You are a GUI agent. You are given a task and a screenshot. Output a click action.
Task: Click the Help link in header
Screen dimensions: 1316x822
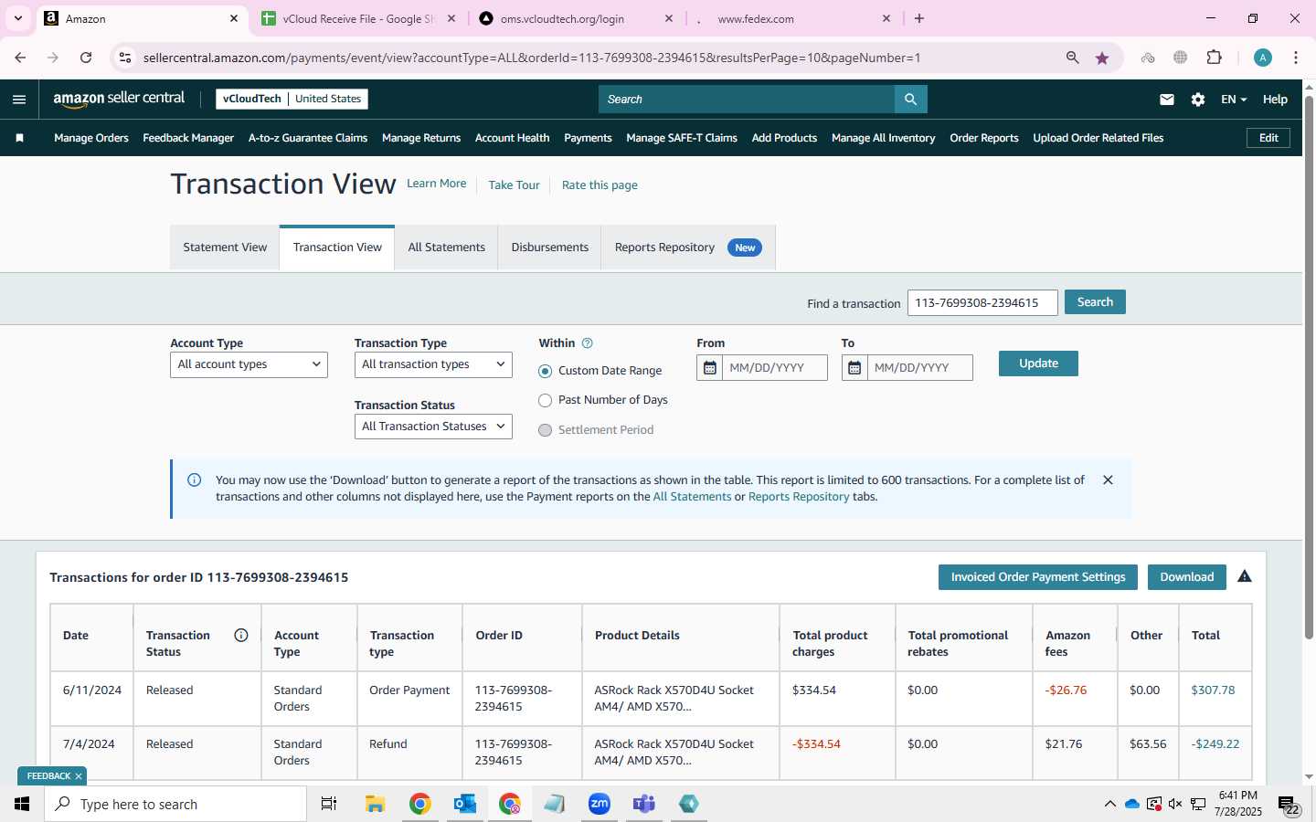(1275, 100)
